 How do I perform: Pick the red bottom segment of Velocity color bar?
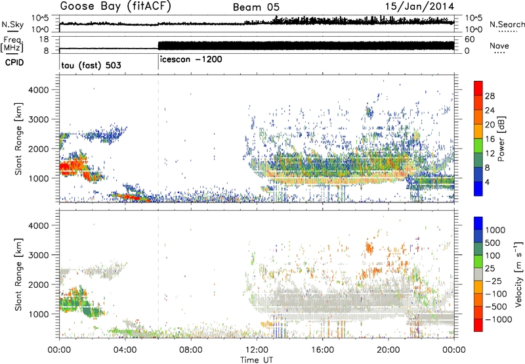(x=478, y=325)
